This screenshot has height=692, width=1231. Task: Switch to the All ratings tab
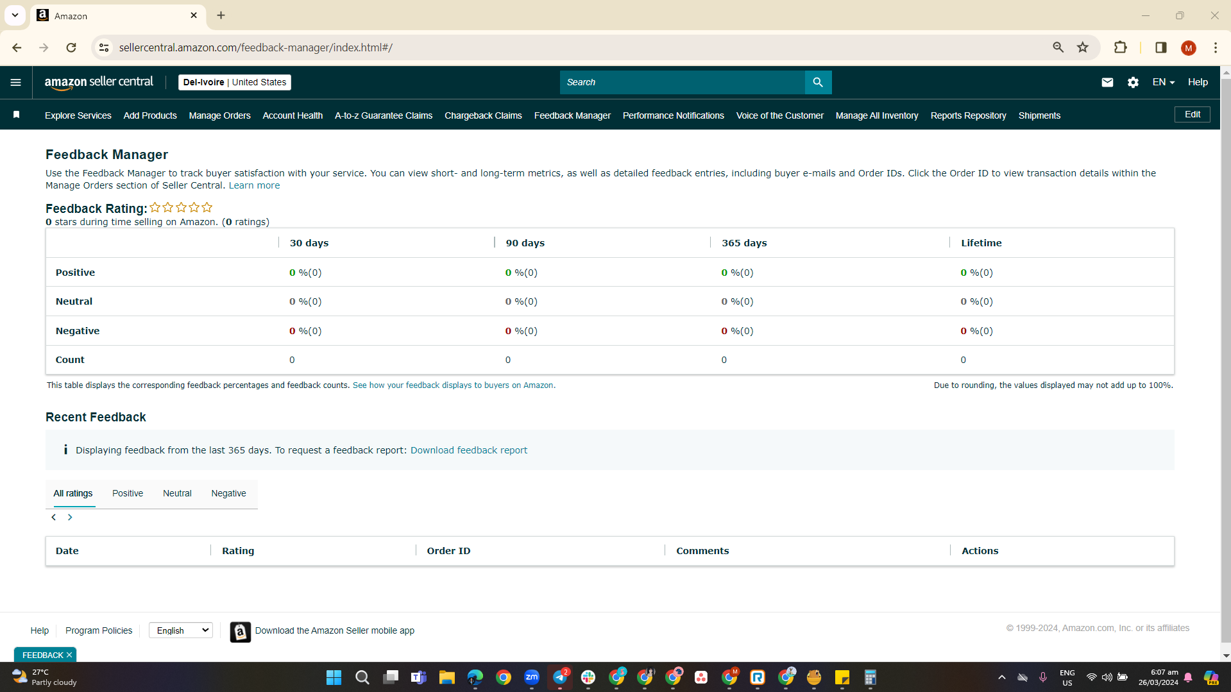point(73,493)
